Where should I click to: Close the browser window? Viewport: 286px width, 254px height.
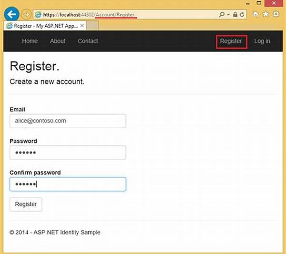274,3
